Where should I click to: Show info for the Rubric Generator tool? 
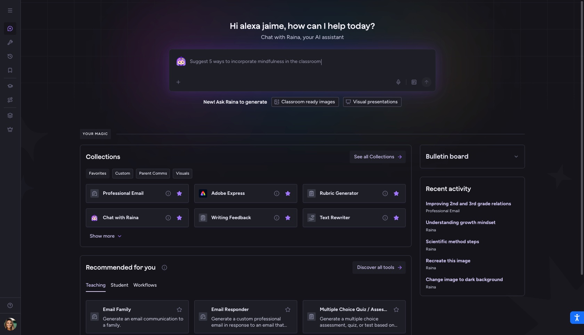(385, 193)
